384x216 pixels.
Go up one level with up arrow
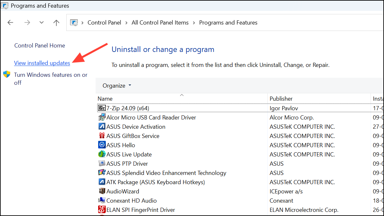point(56,23)
